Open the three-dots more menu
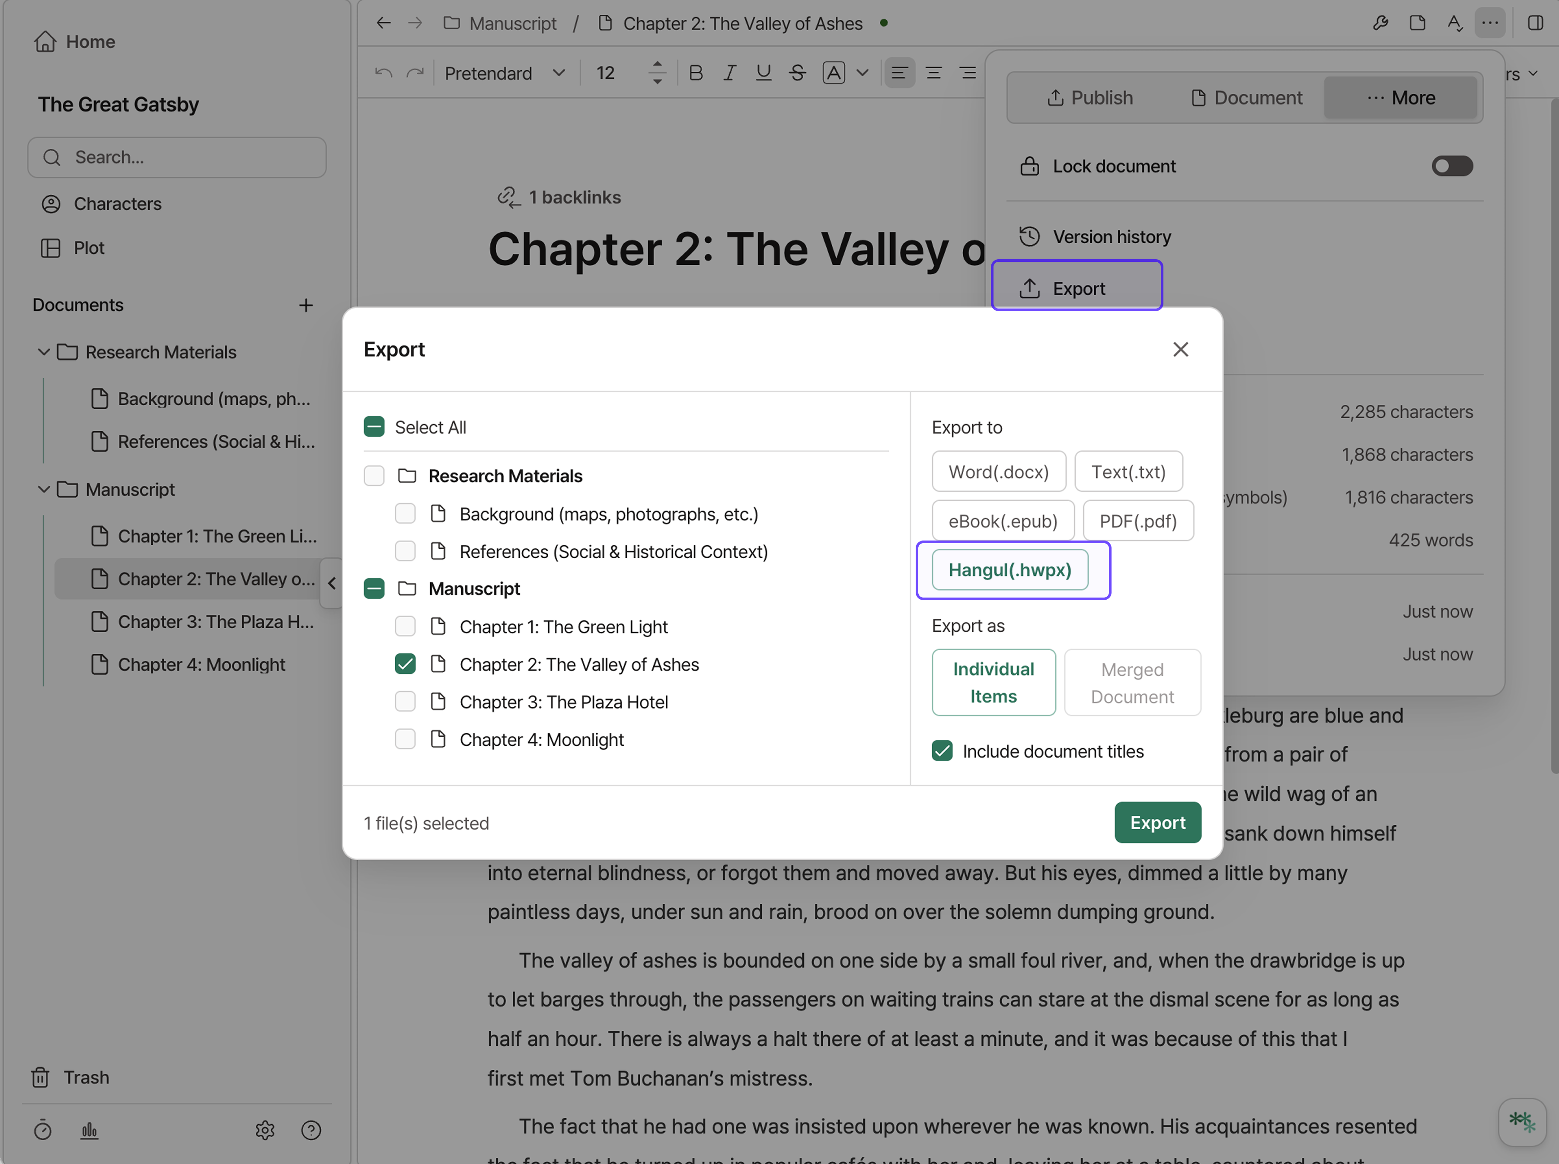The height and width of the screenshot is (1164, 1559). point(1490,23)
